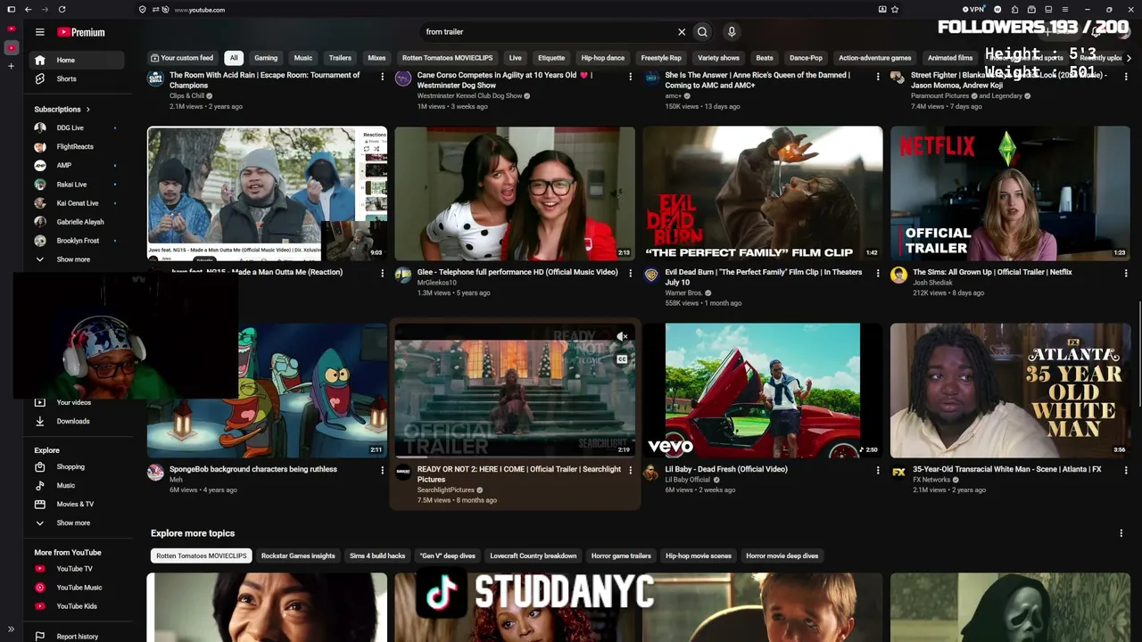Open Report history in the sidebar

coord(78,637)
